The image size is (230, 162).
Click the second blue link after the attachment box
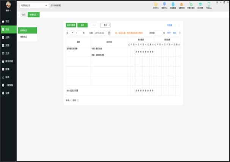tap(175, 33)
